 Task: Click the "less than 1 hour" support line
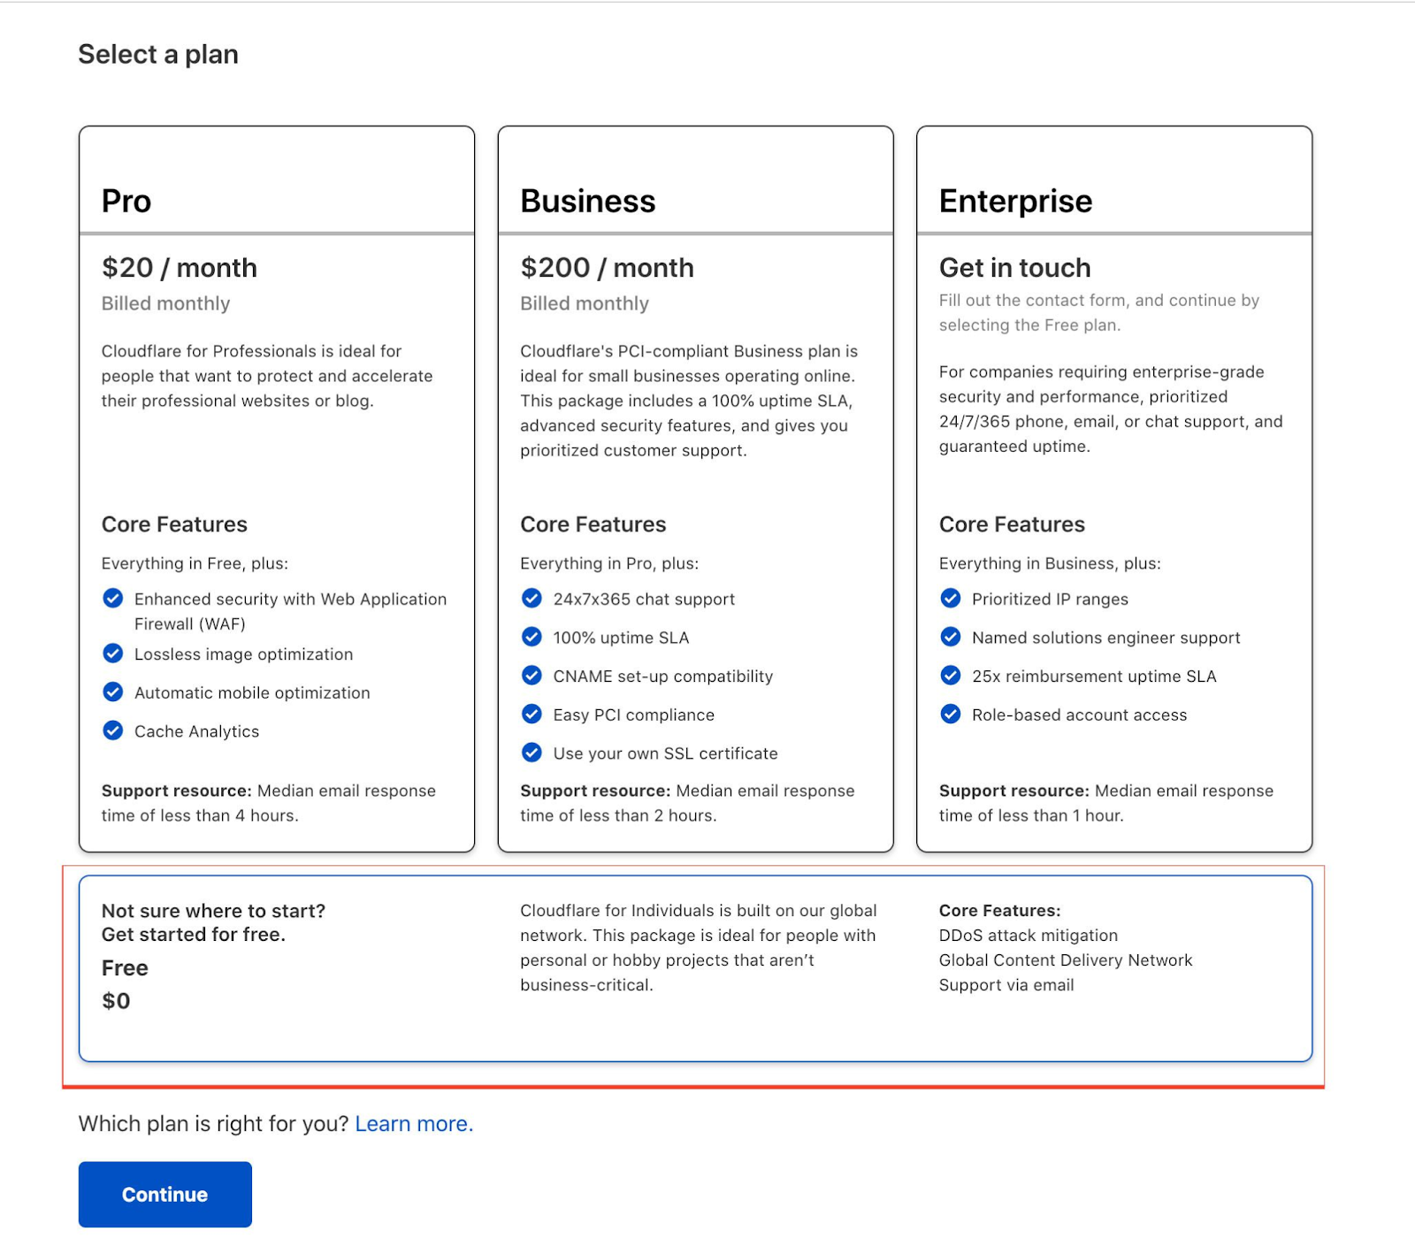(1106, 803)
